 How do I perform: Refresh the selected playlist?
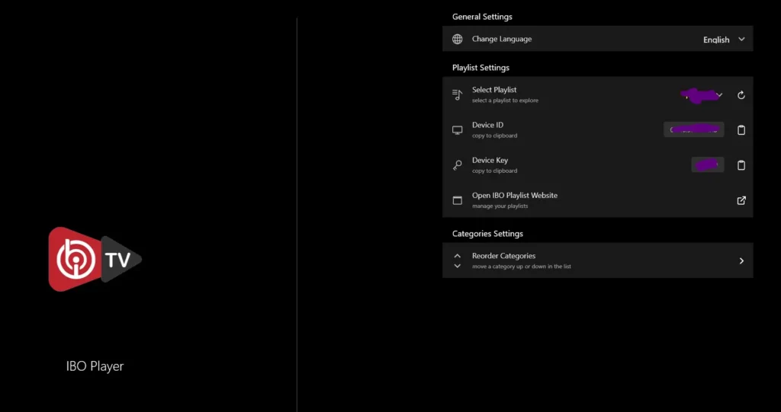741,94
